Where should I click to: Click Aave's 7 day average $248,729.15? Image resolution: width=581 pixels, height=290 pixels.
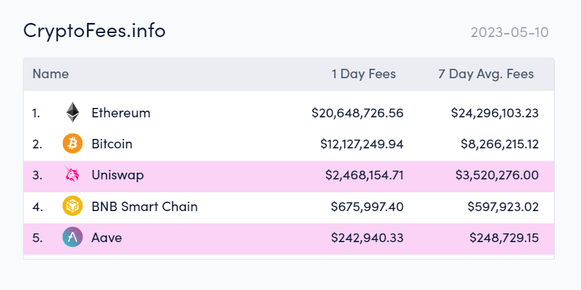(504, 237)
